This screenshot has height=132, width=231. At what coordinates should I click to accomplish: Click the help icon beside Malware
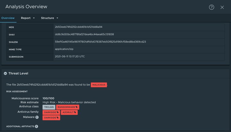37,118
